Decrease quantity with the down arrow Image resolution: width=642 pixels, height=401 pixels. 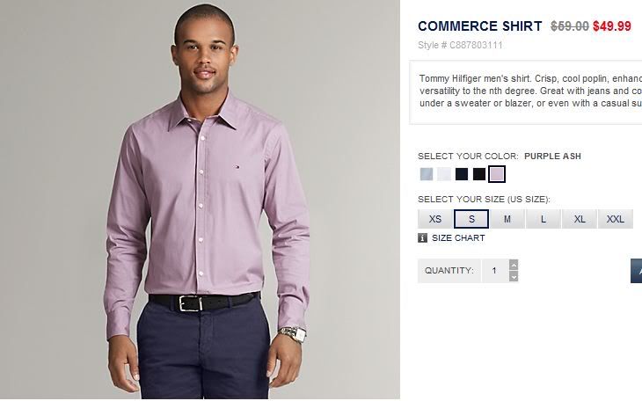[514, 276]
